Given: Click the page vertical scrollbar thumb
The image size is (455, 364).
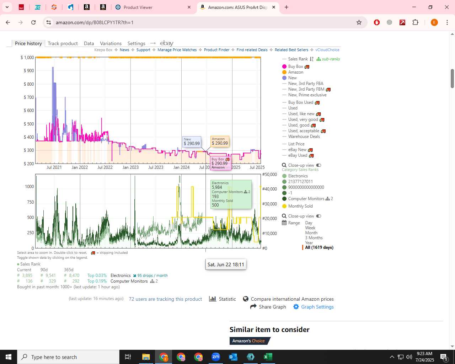Looking at the screenshot, I should (x=452, y=79).
